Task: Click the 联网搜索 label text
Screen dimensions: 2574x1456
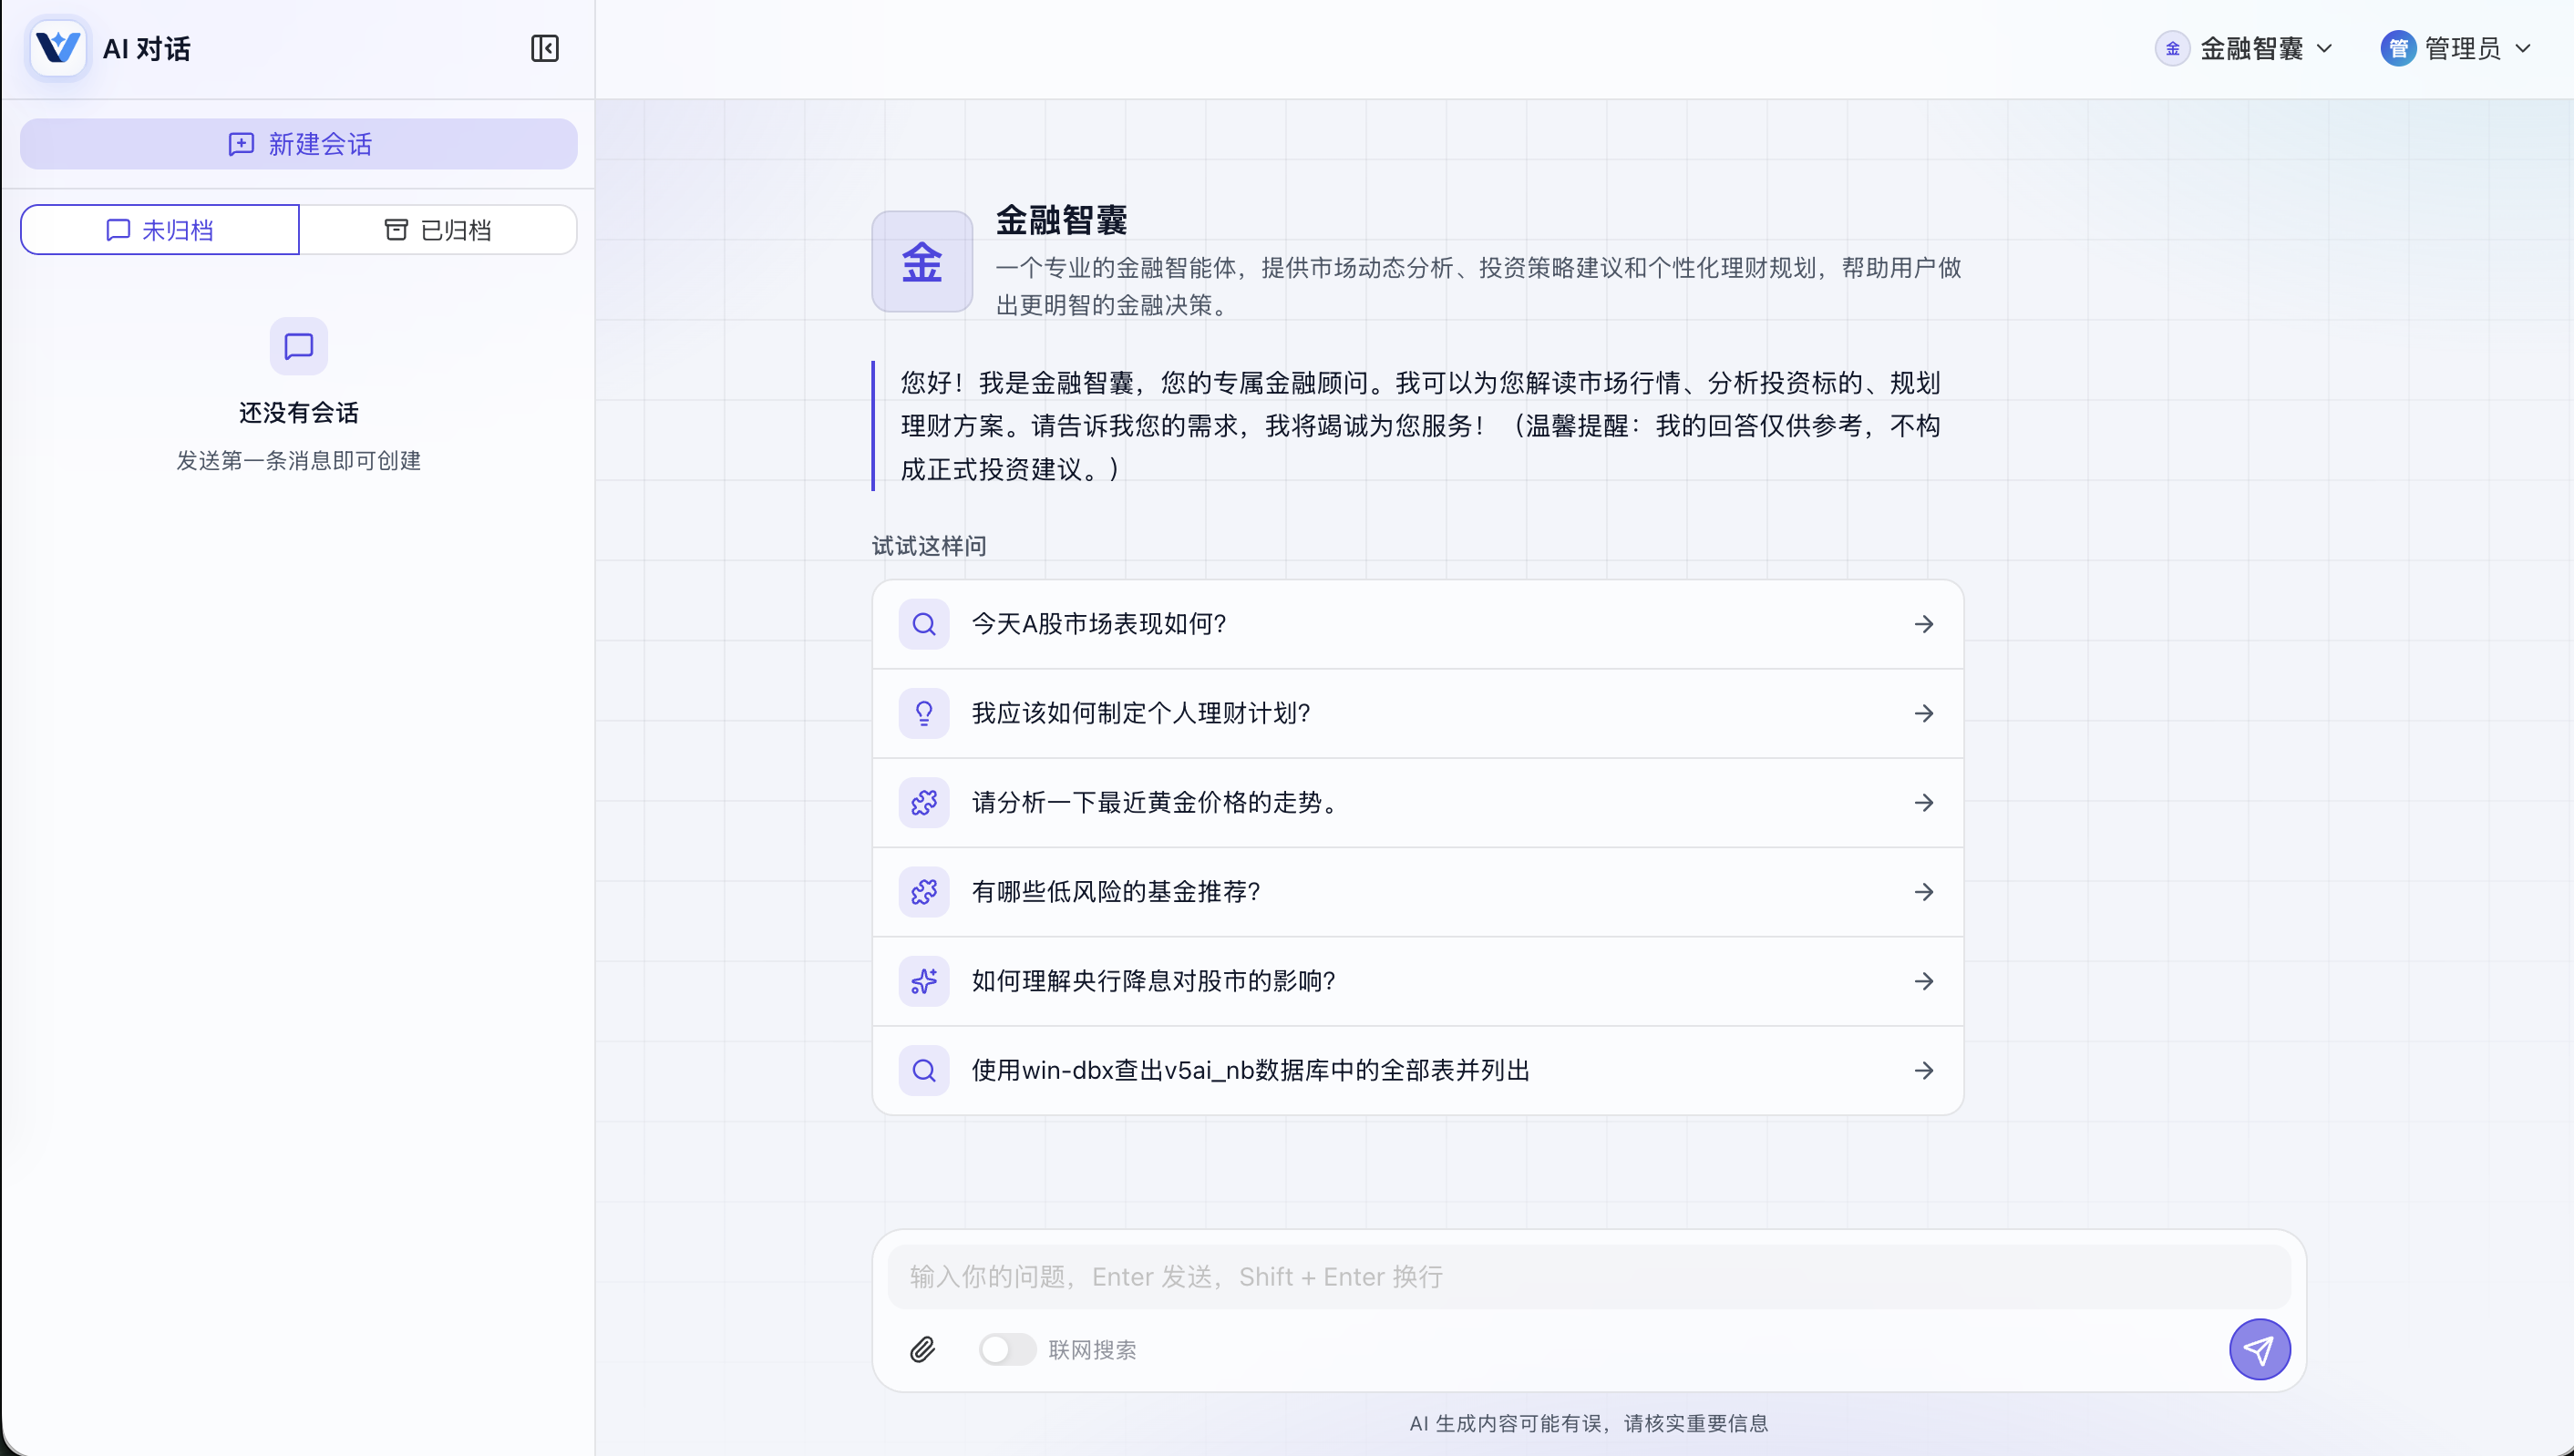Action: point(1091,1350)
